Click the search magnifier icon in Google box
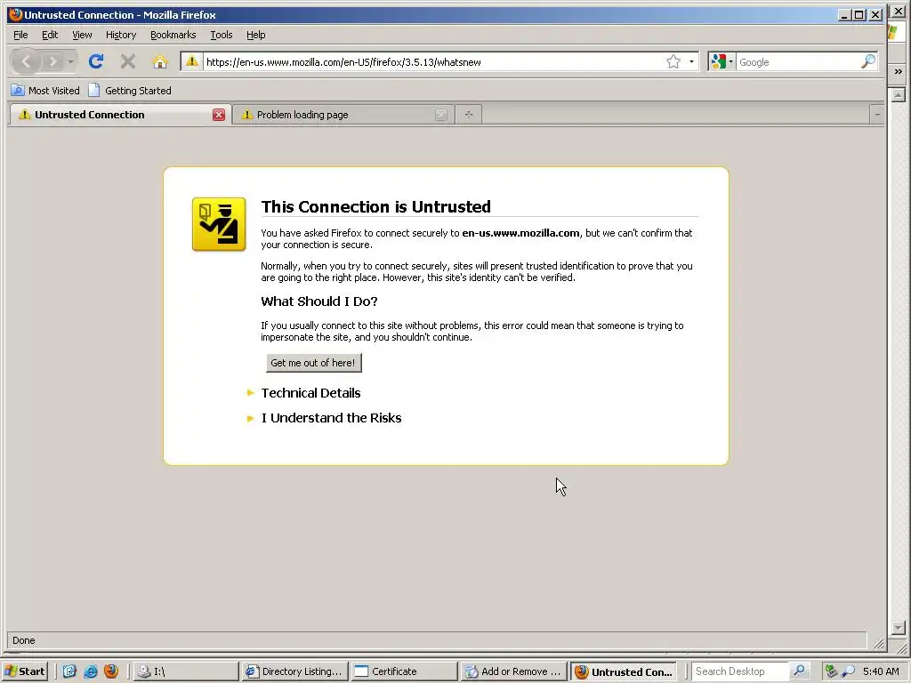The width and height of the screenshot is (911, 683). (868, 61)
